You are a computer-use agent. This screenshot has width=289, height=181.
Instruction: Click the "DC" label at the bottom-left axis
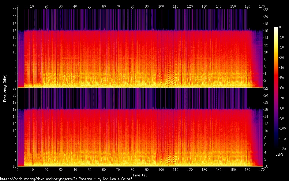tap(14, 166)
